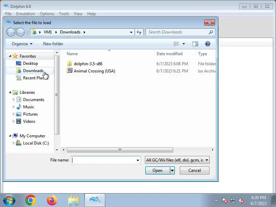
Task: Click the Favorites star icon
Action: (15, 56)
